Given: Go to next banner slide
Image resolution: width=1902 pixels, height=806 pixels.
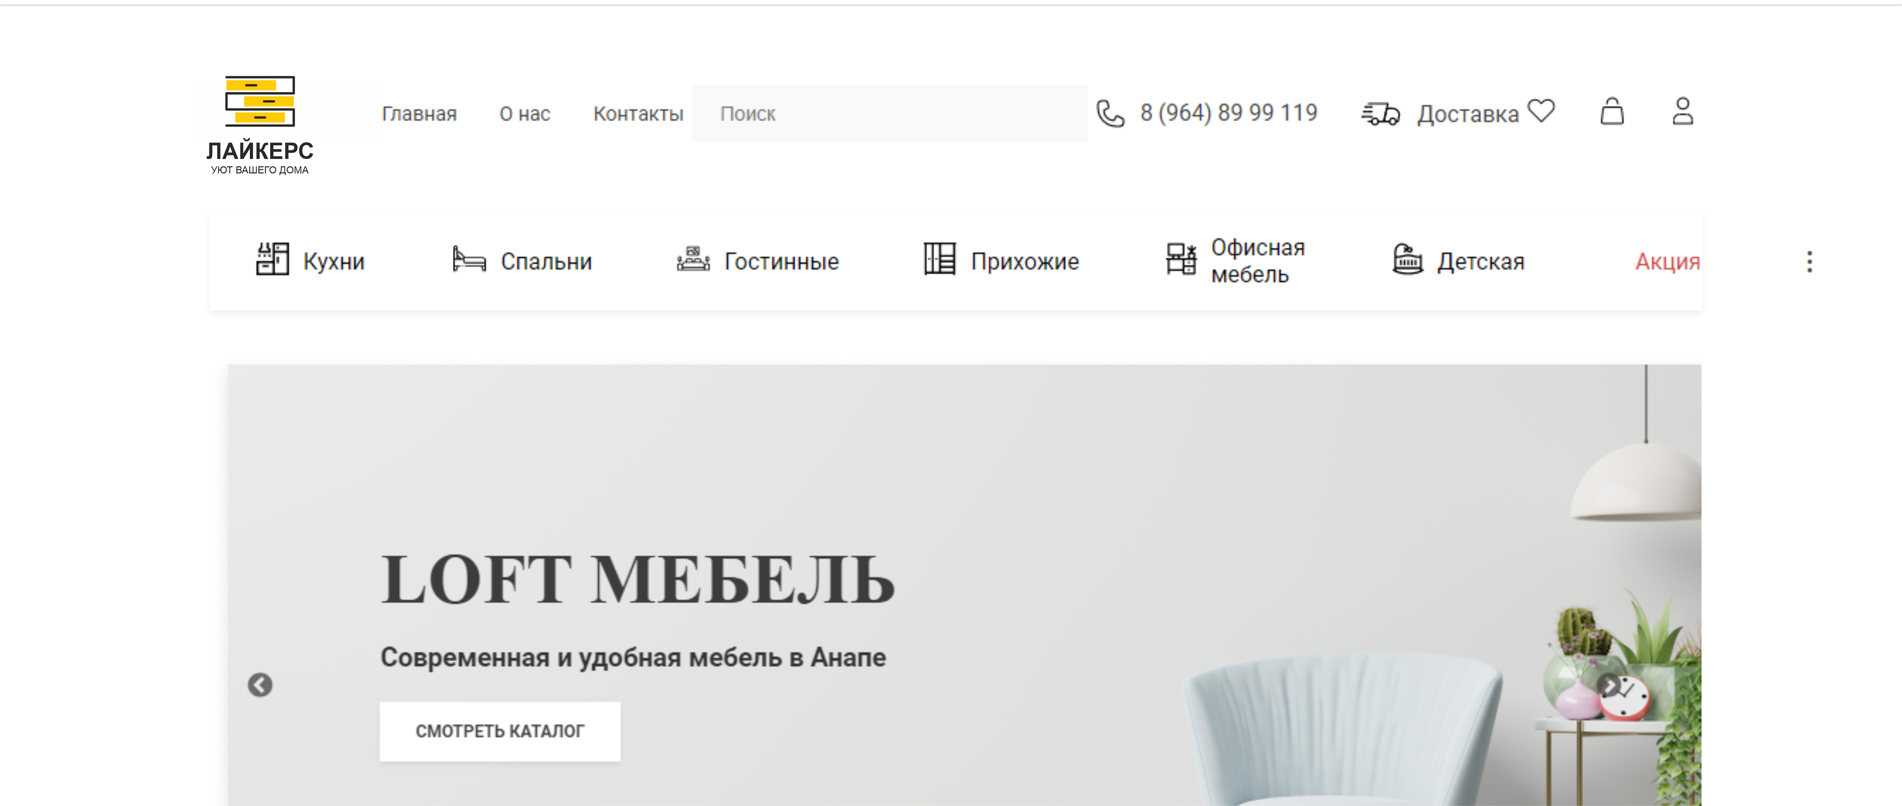Looking at the screenshot, I should [x=1609, y=685].
